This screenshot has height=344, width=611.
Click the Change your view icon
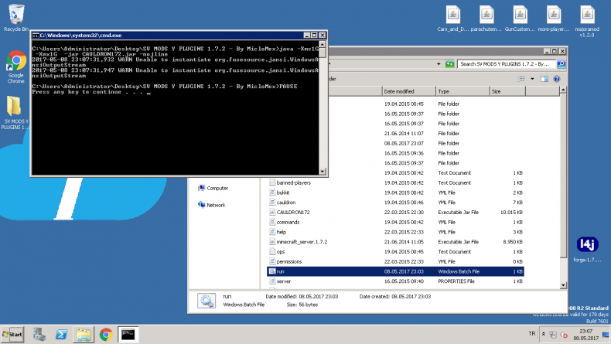(x=521, y=79)
